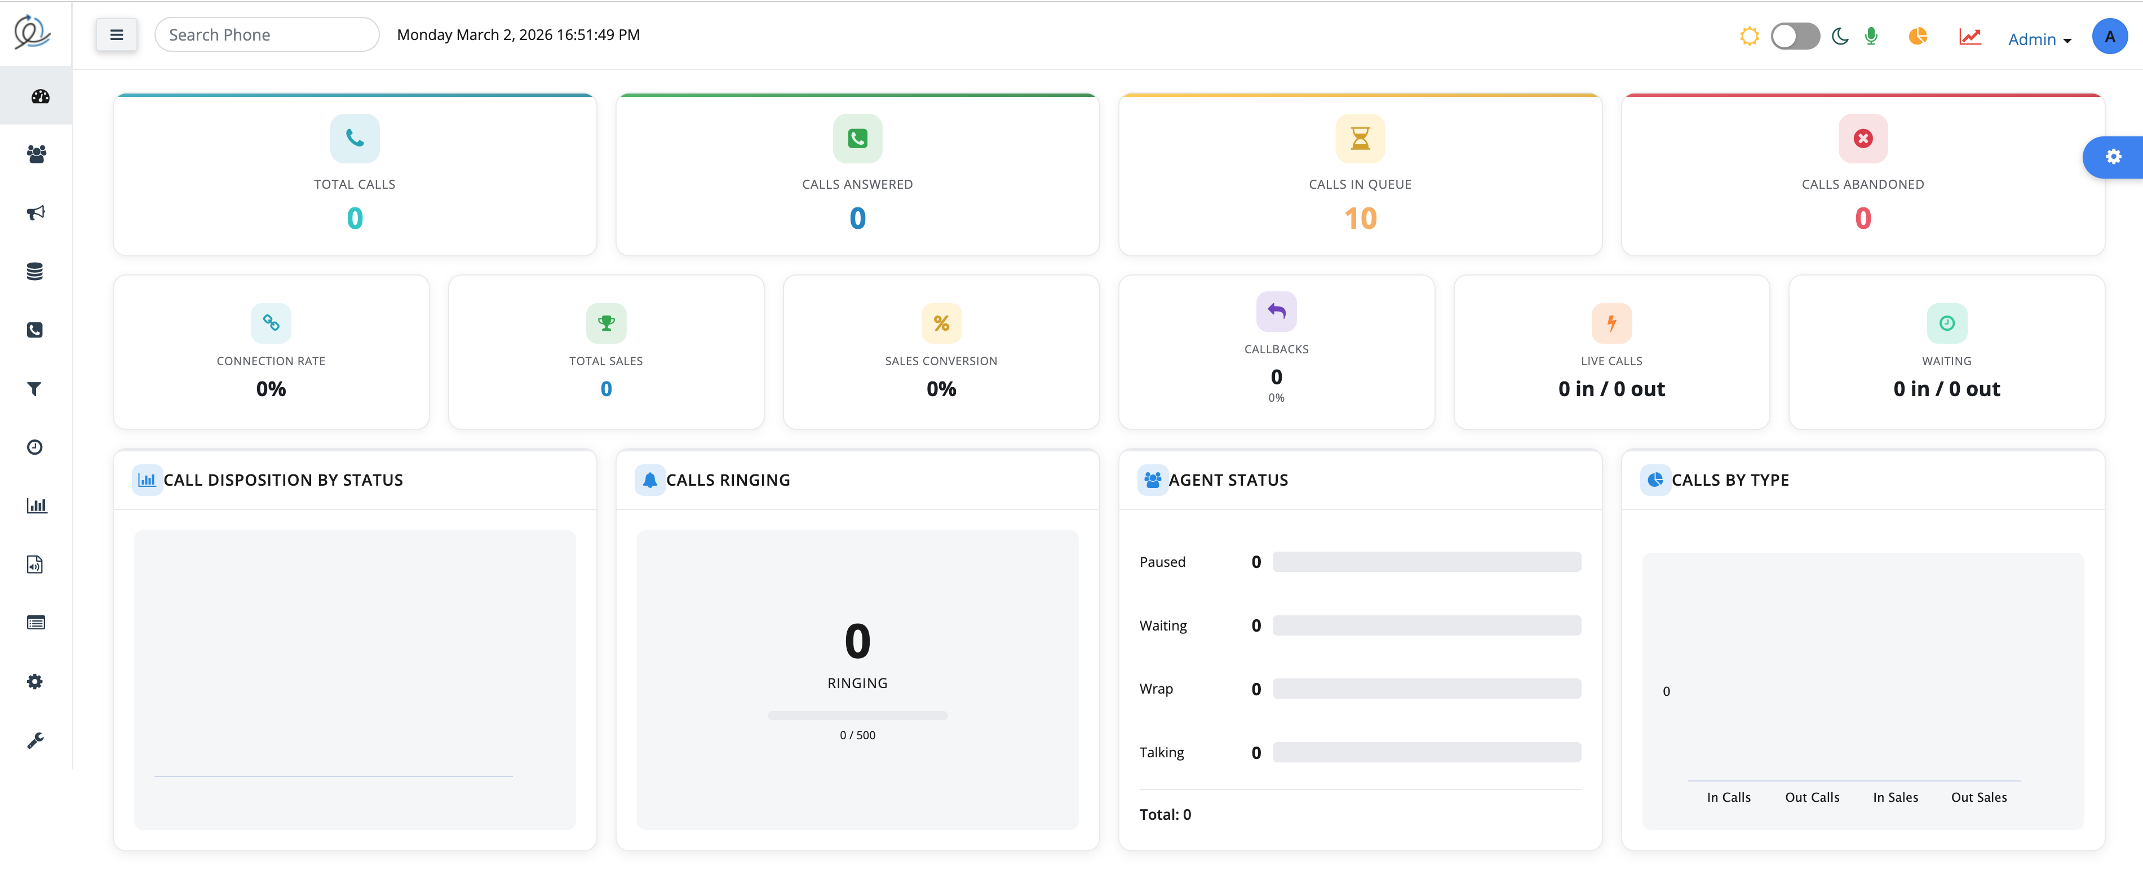This screenshot has width=2143, height=879.
Task: Open the users group icon in sidebar
Action: point(36,154)
